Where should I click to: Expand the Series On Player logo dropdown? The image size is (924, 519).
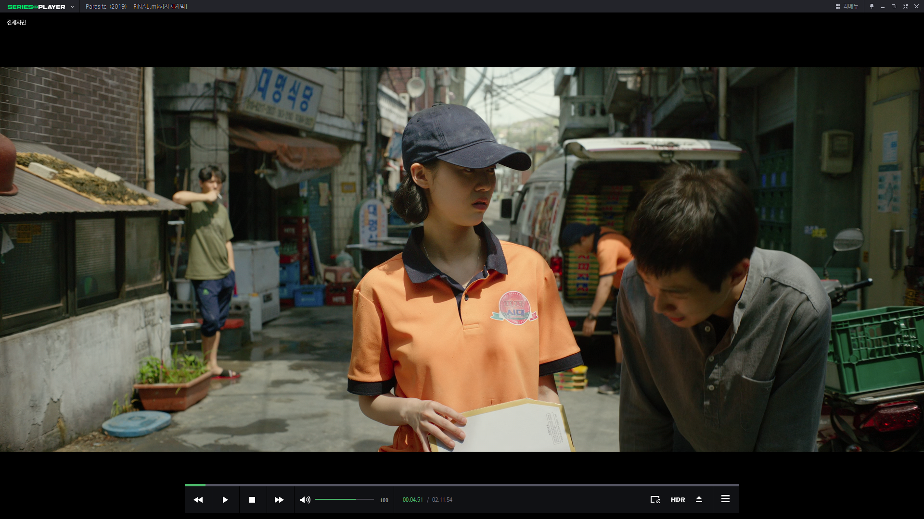[x=72, y=7]
